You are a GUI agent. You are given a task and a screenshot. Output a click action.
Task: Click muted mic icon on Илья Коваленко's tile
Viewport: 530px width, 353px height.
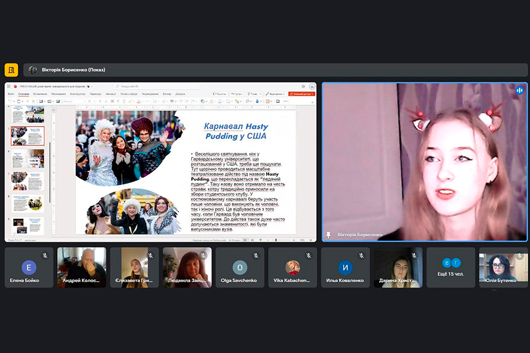(362, 255)
